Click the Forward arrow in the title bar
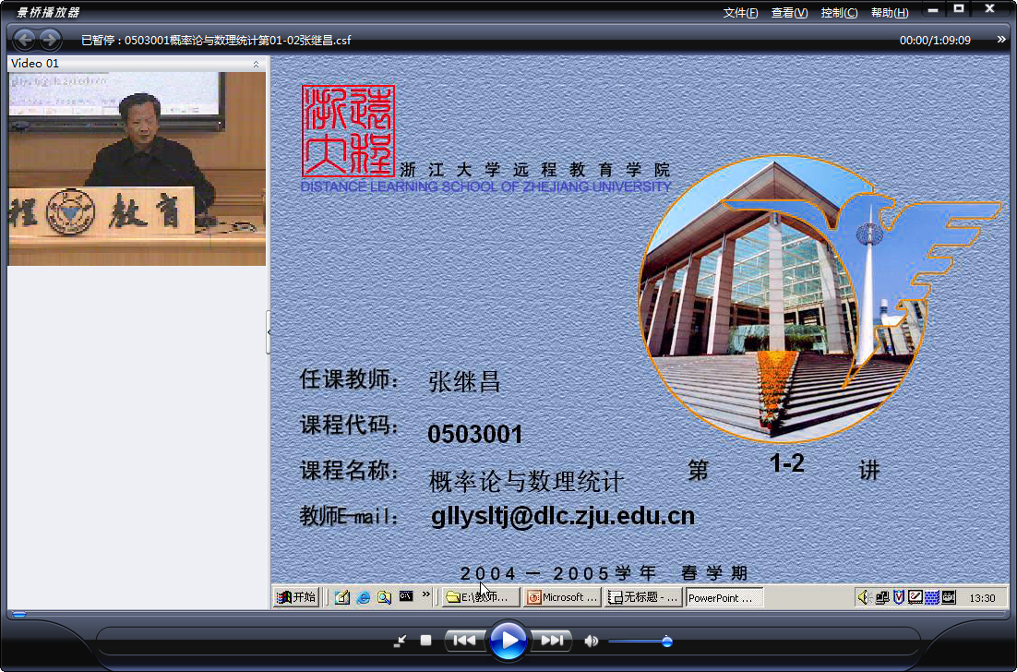 (x=50, y=40)
